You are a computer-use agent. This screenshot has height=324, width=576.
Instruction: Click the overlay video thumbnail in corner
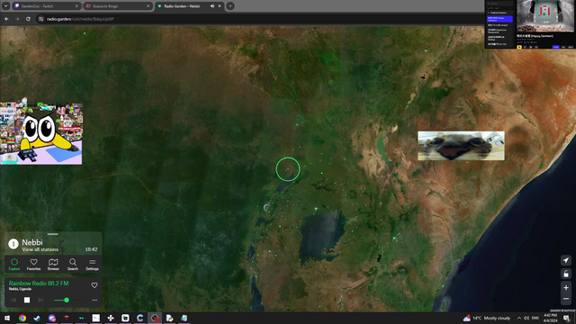coord(545,16)
